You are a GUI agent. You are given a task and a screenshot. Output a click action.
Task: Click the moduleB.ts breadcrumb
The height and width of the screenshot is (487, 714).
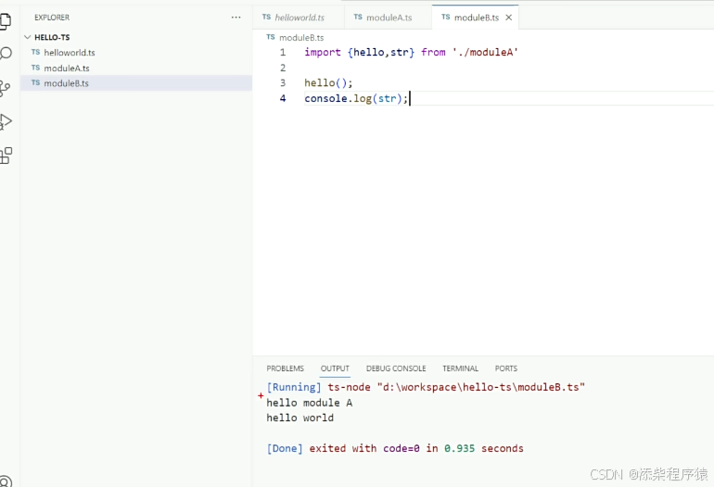tap(301, 37)
